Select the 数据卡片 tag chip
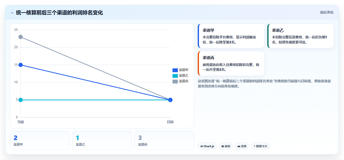The image size is (344, 160). point(260,146)
